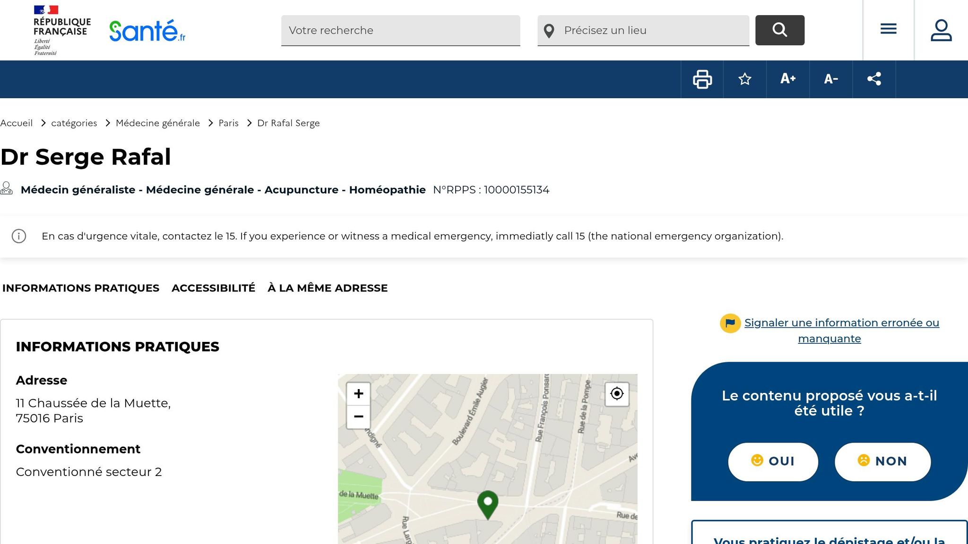This screenshot has width=968, height=544.
Task: Click the magnifying glass search button
Action: 779,30
